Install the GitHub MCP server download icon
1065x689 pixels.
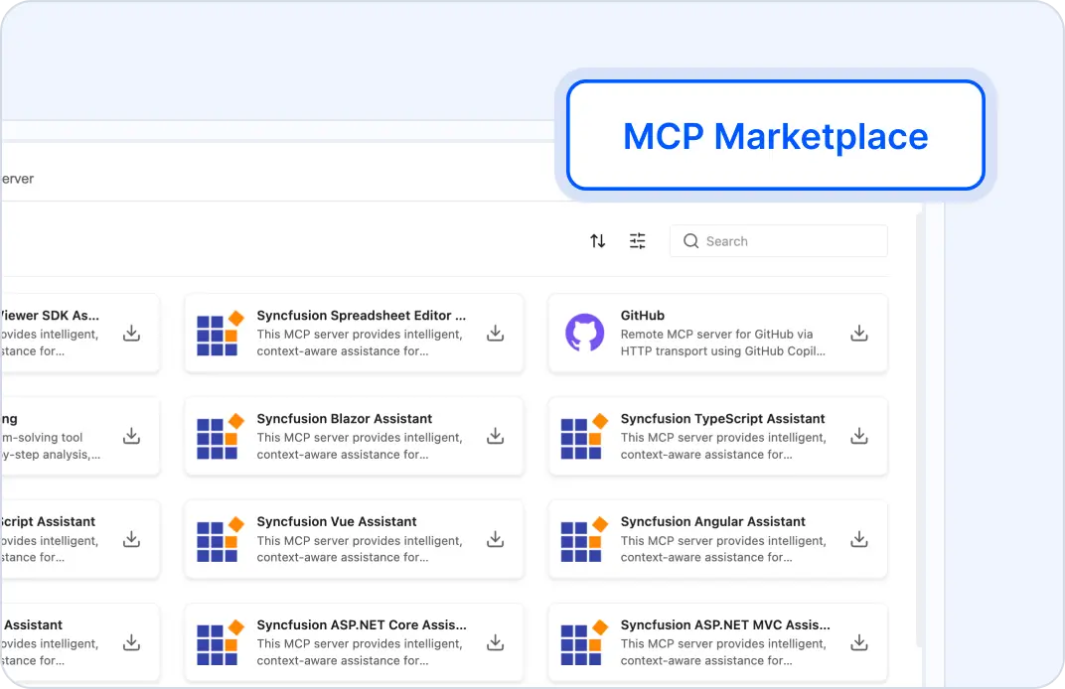coord(859,334)
